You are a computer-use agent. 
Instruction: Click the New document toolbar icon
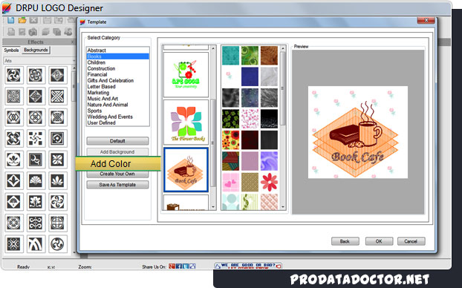(x=11, y=20)
